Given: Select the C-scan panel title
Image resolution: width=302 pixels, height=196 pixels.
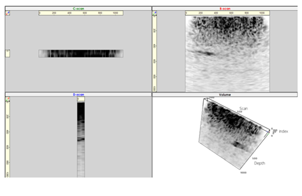Looking at the screenshot, I should (78, 8).
